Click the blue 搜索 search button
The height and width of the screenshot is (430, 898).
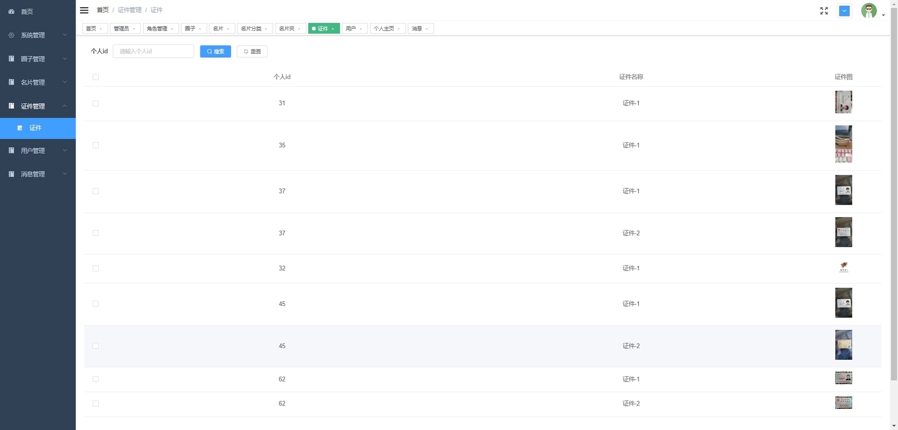216,51
